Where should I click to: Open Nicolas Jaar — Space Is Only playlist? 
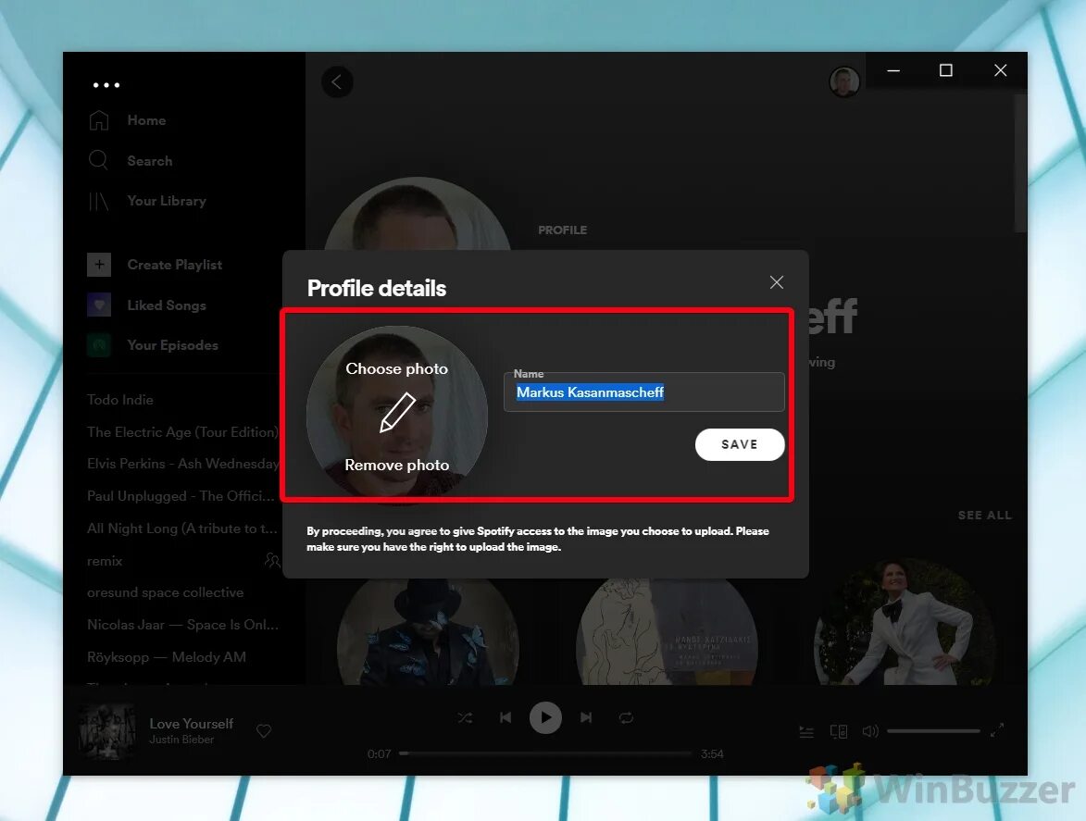tap(182, 625)
